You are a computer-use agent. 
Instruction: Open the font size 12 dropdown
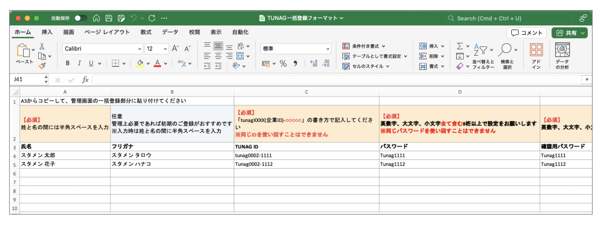click(x=165, y=49)
